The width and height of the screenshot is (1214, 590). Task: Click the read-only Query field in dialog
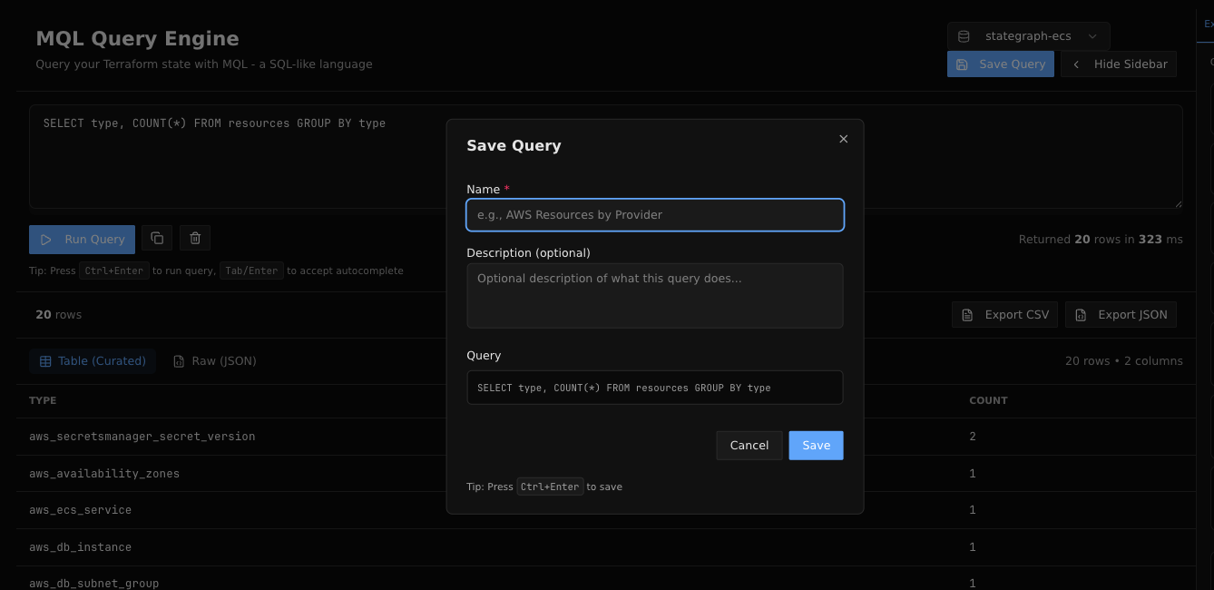654,388
